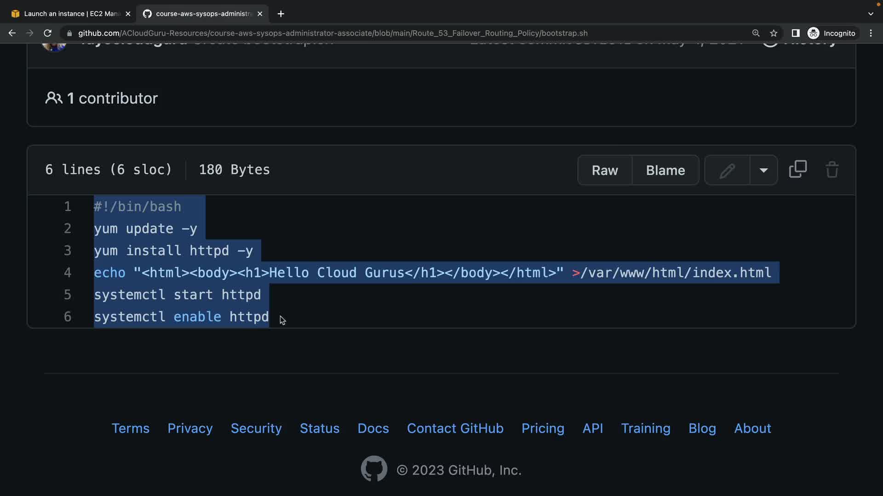This screenshot has height=496, width=883.
Task: Copy raw file contents icon
Action: 797,169
